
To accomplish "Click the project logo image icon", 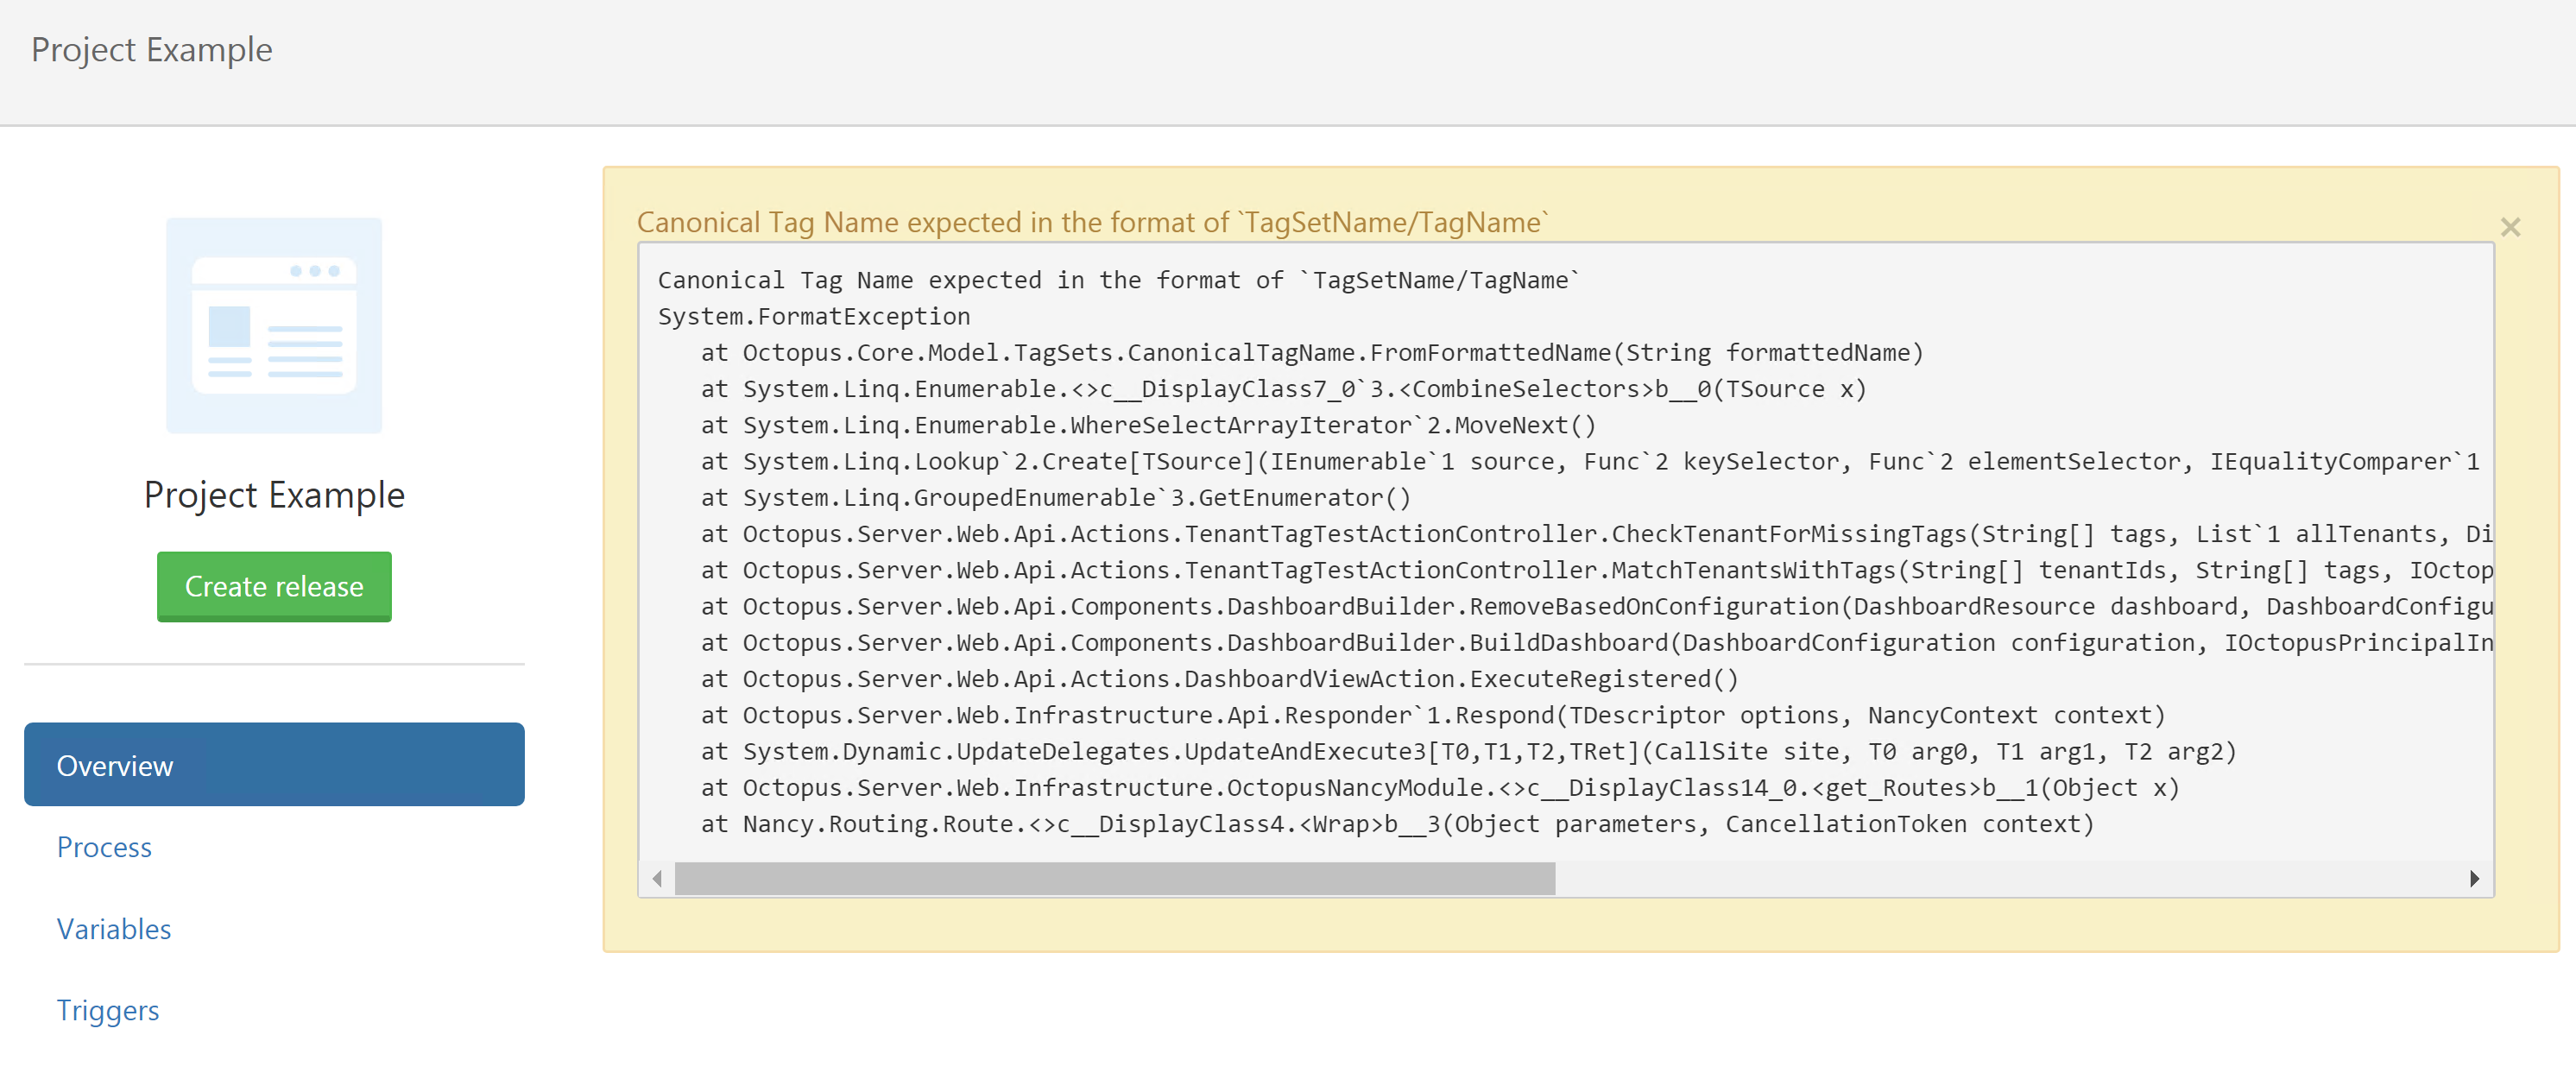I will tap(273, 325).
